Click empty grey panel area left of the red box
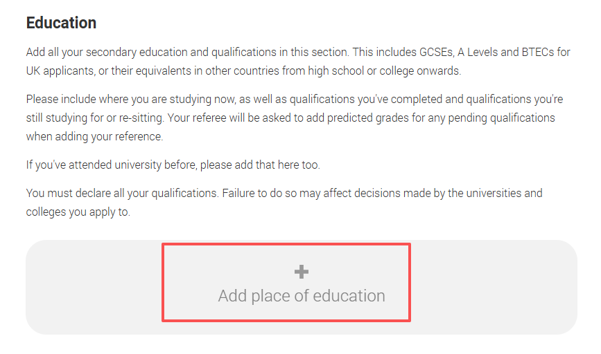This screenshot has height=354, width=601. coord(94,287)
